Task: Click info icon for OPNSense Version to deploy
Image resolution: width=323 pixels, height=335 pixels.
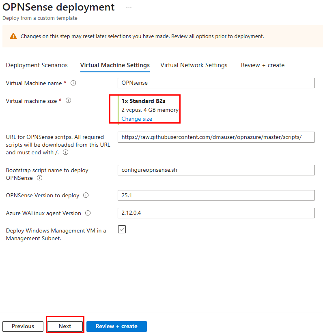Action: pos(86,195)
